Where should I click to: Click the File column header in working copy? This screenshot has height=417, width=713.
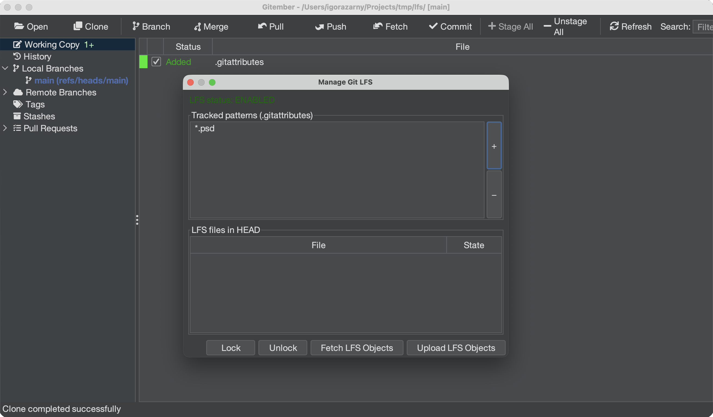coord(462,47)
